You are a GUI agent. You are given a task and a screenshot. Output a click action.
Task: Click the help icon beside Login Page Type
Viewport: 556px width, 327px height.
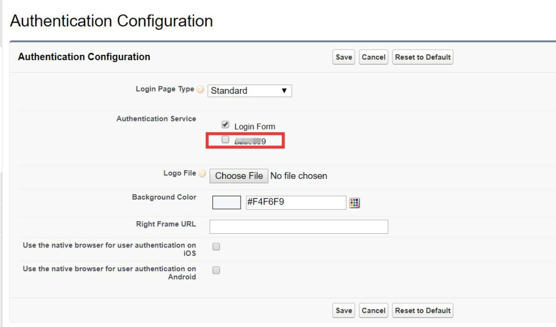pyautogui.click(x=200, y=89)
